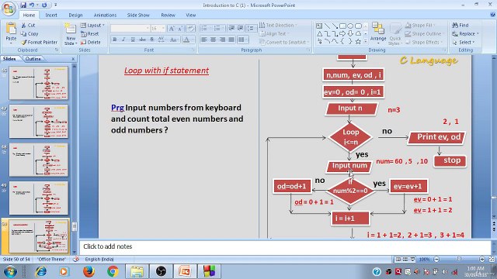Switch to Slide Sorter view
Image resolution: width=497 pixels, height=279 pixels.
[x=405, y=259]
